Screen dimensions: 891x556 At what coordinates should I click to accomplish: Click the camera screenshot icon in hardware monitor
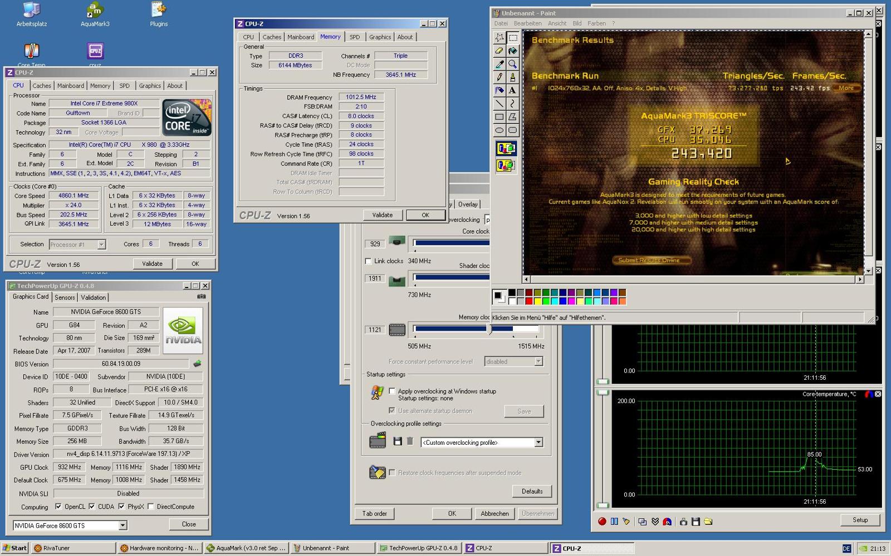(683, 522)
